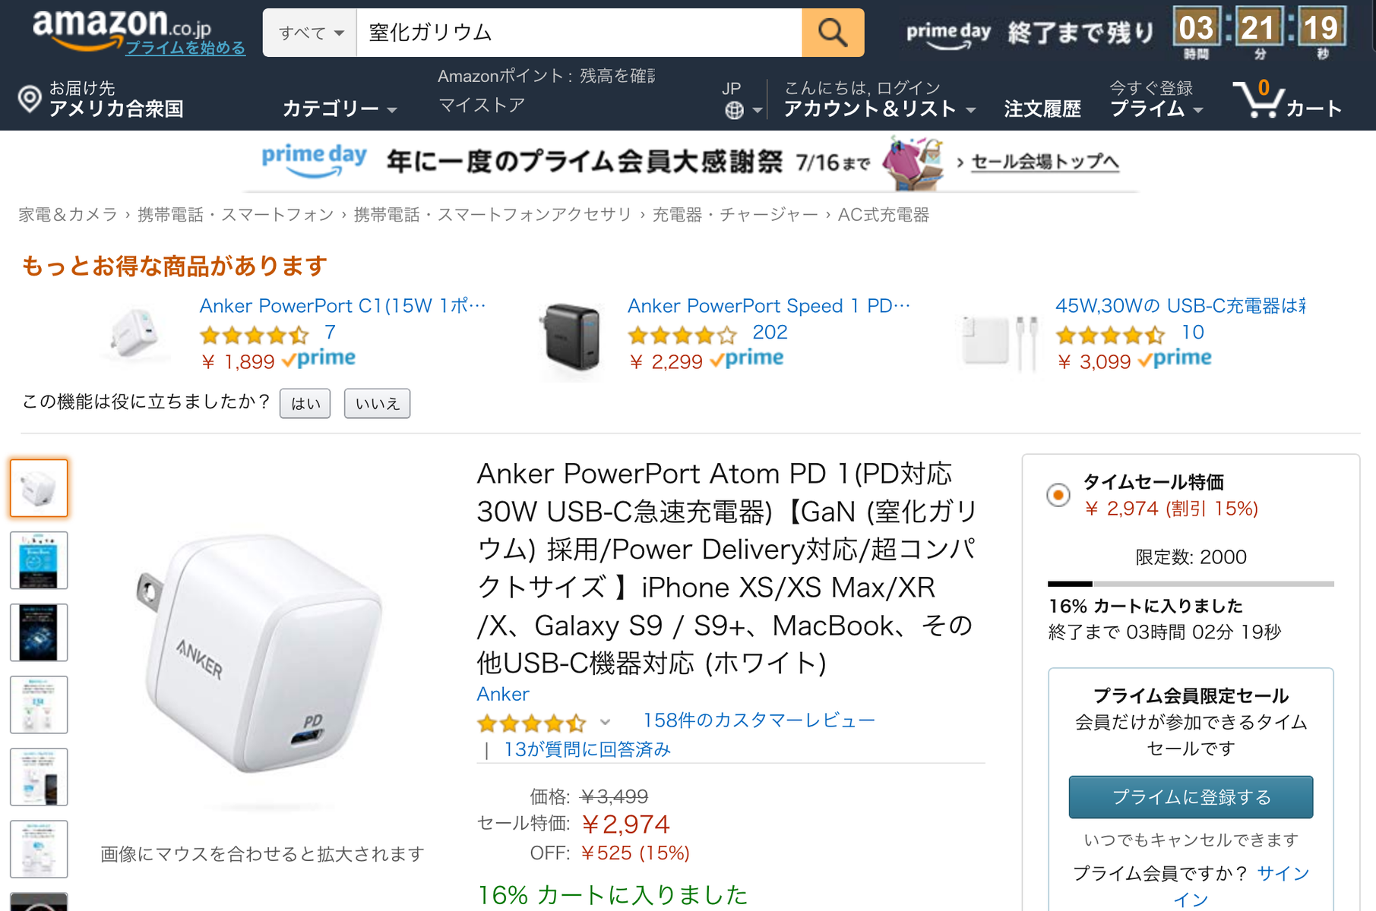Image resolution: width=1376 pixels, height=911 pixels.
Task: Click いいえ for feature helpfulness
Action: (377, 403)
